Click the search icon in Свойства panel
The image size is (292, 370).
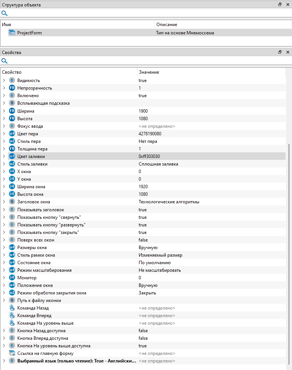tap(5, 61)
